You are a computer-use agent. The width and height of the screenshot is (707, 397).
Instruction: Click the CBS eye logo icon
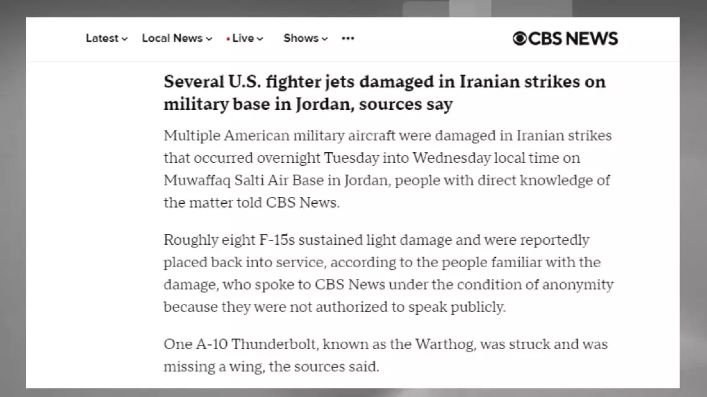pos(519,39)
